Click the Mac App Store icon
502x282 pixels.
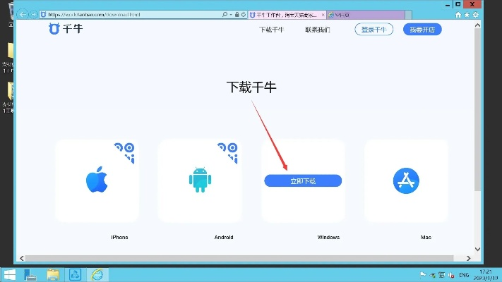[x=406, y=181]
